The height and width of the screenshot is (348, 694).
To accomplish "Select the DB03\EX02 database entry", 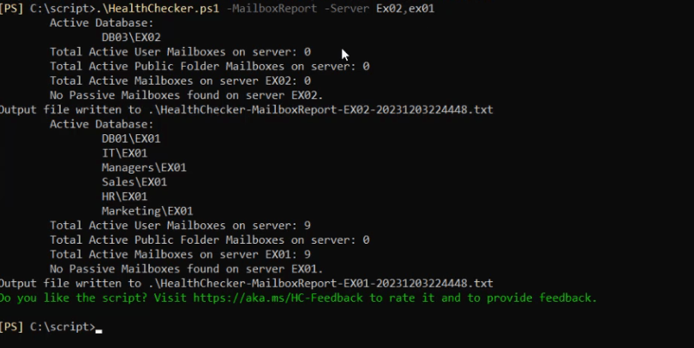I will coord(130,38).
